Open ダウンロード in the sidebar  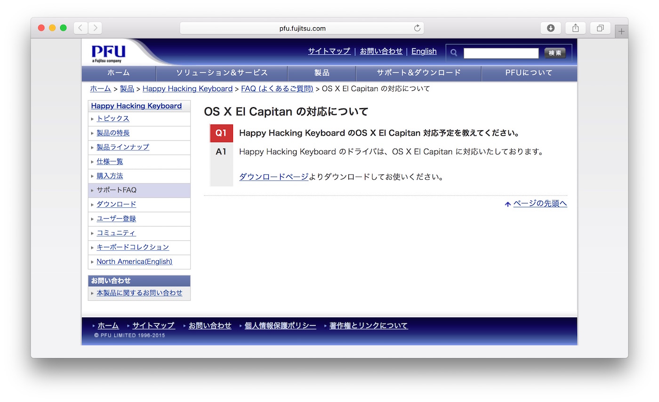pyautogui.click(x=116, y=204)
